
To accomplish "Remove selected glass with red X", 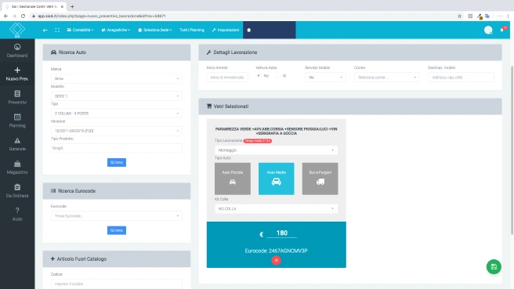I will point(276,260).
